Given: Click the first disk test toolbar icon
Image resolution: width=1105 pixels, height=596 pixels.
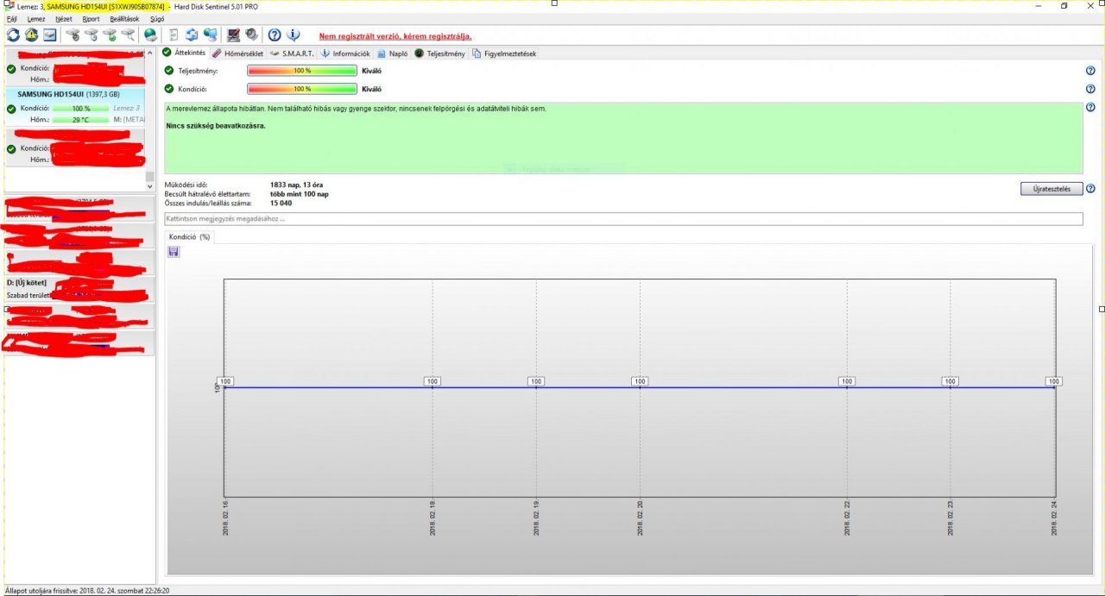Looking at the screenshot, I should pos(73,35).
